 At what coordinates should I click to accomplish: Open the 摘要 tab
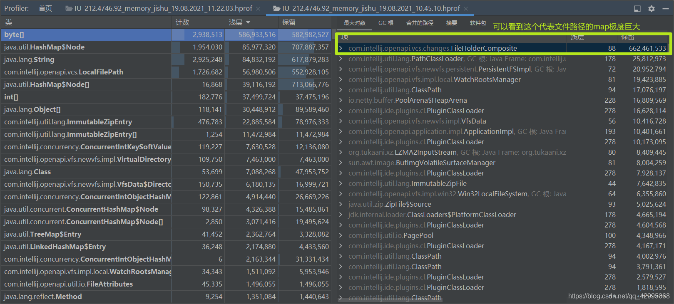click(x=452, y=23)
